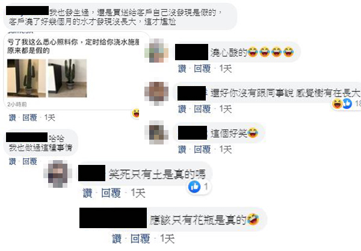The height and width of the screenshot is (251, 361).
Task: Open the left cactus photo thumbnail
Action: tap(26, 78)
